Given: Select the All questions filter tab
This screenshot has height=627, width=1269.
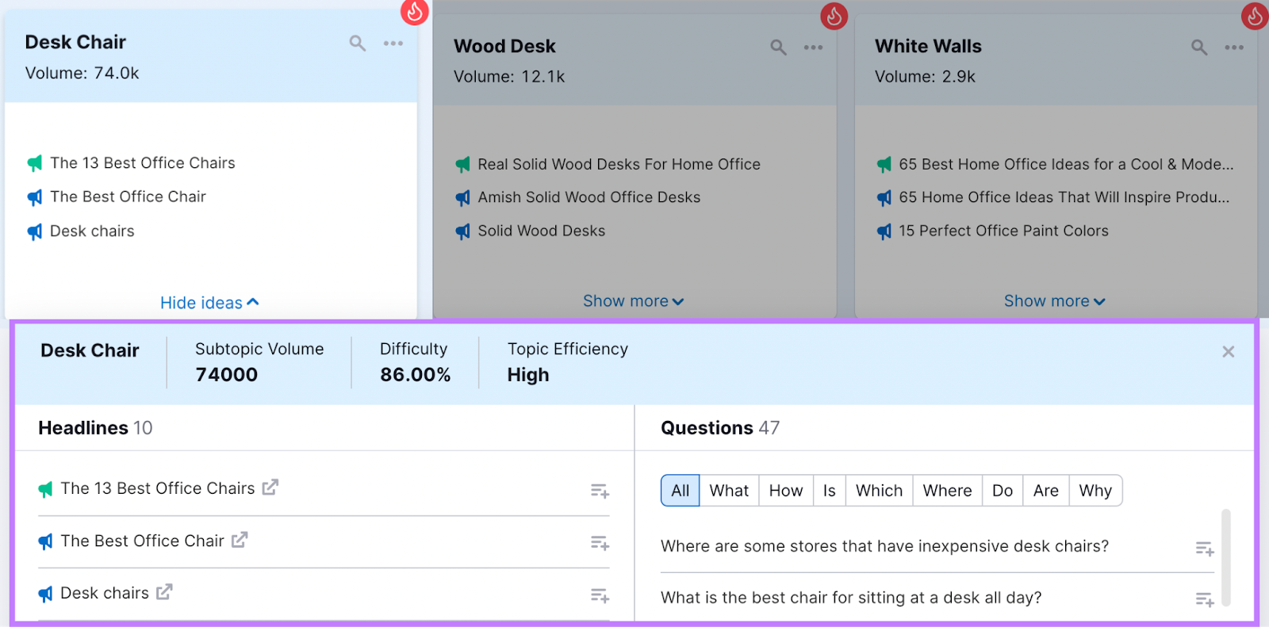Looking at the screenshot, I should tap(681, 491).
